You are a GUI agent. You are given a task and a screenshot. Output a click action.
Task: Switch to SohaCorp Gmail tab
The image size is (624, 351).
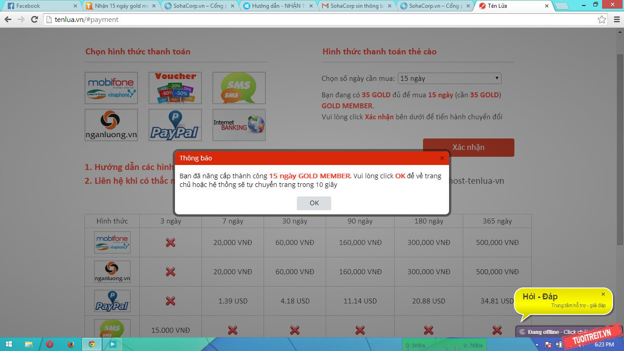356,6
